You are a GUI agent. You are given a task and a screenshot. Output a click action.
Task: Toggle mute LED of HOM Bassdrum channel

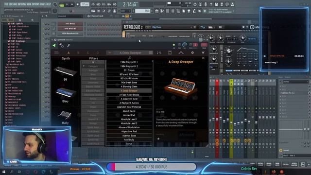click(x=43, y=34)
